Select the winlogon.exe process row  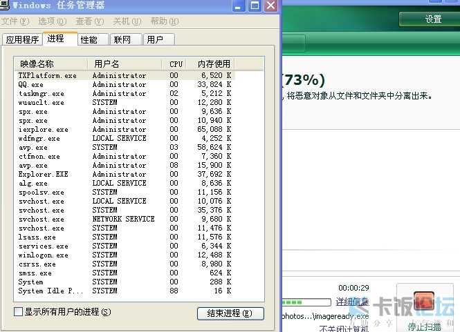[x=125, y=255]
